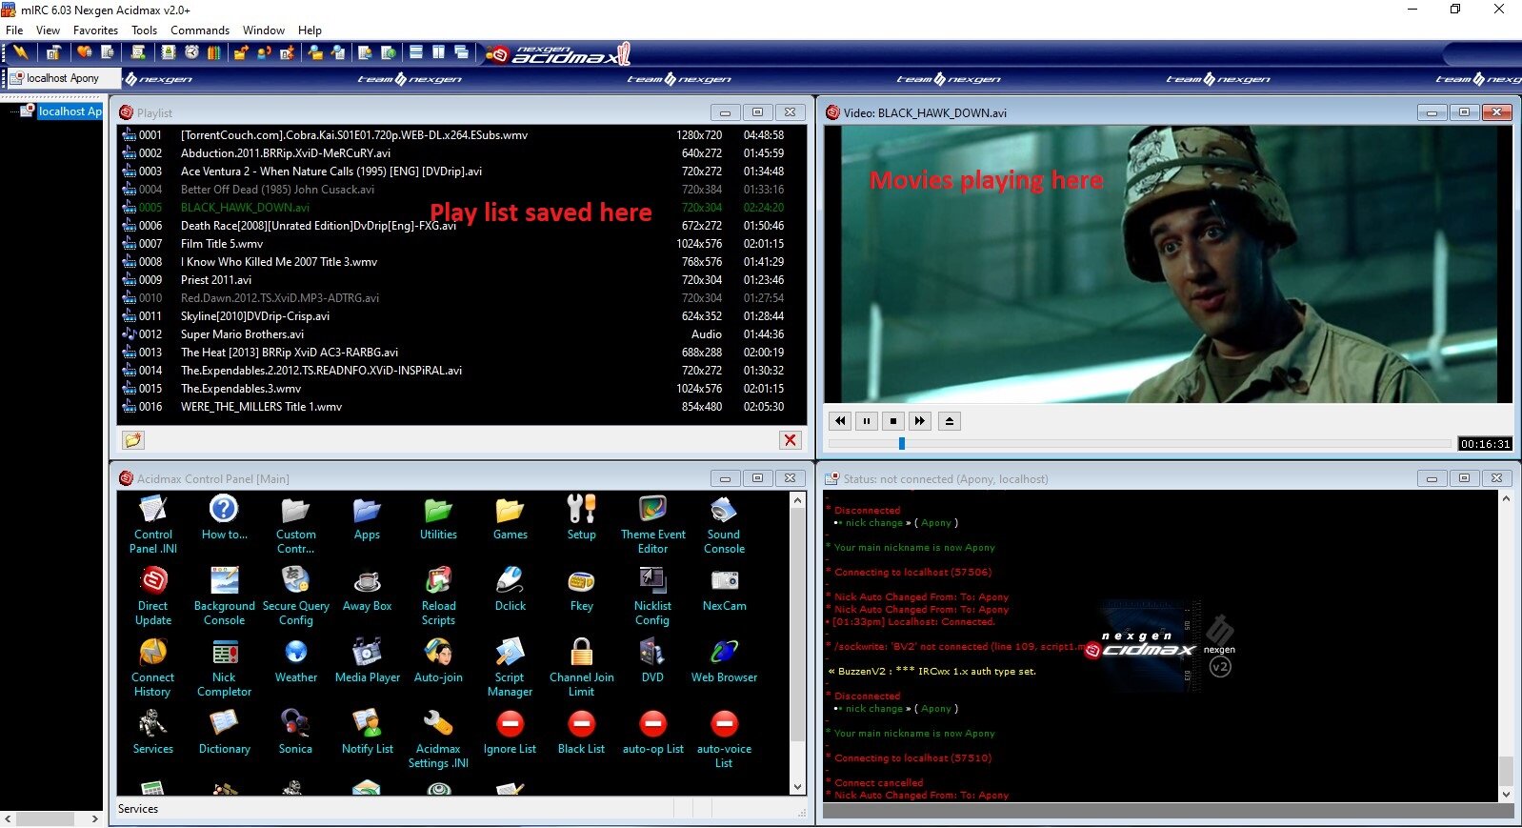Open the Script Manager

point(510,654)
